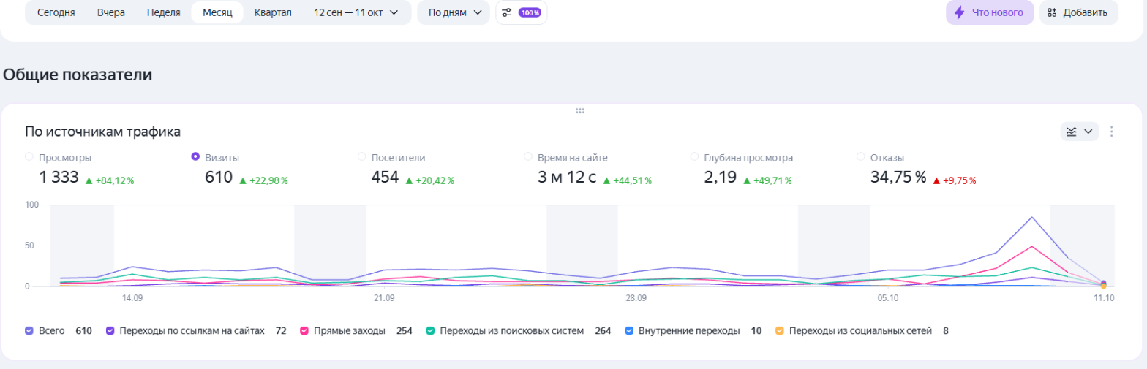Select the Месяц period tab
1147x369 pixels.
point(217,12)
